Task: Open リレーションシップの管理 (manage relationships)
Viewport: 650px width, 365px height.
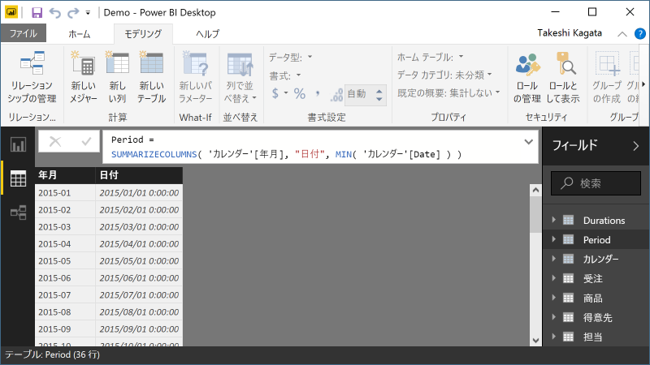Action: 32,77
